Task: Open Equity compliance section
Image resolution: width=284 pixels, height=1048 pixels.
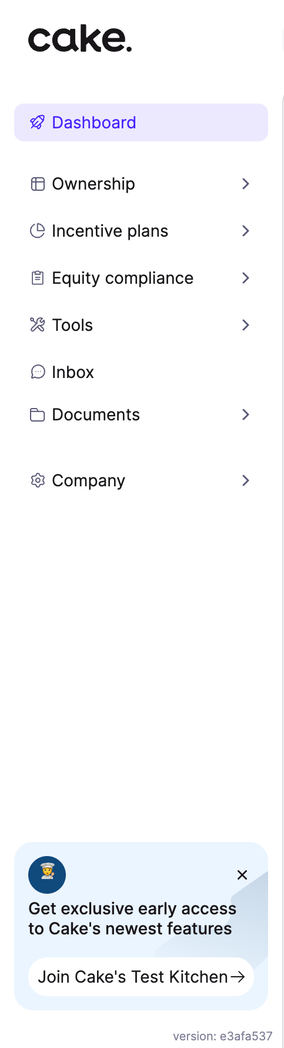Action: tap(141, 278)
